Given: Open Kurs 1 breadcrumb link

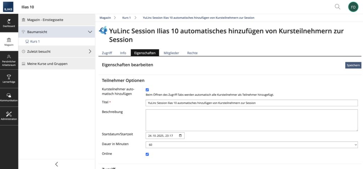Looking at the screenshot, I should 127,17.
